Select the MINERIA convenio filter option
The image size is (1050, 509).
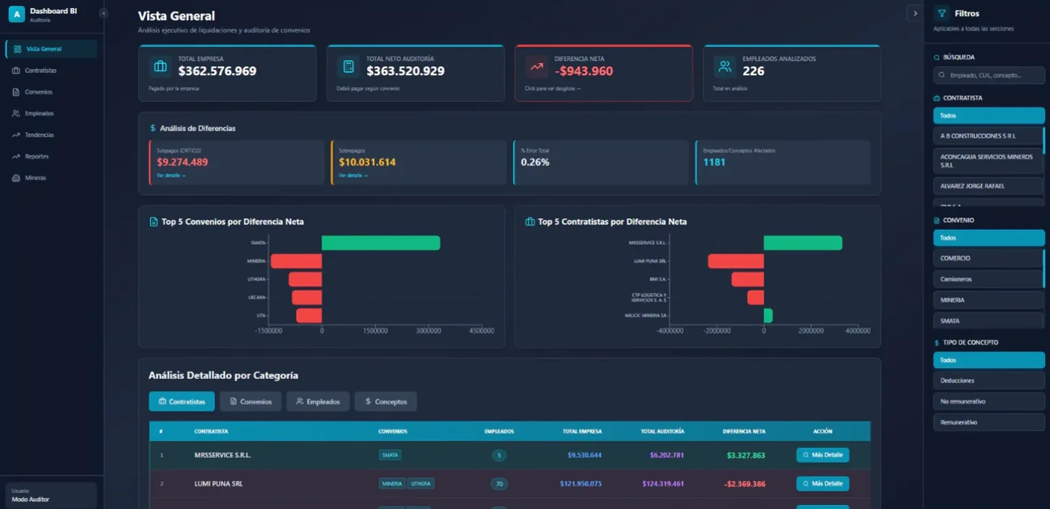(x=988, y=300)
